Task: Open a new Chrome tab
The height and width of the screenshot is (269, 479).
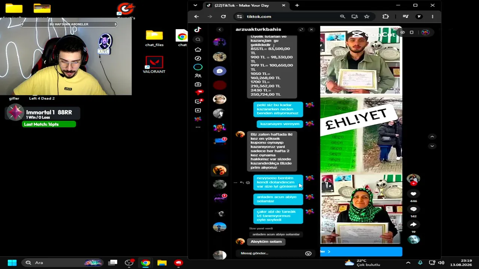Action: coord(297,5)
